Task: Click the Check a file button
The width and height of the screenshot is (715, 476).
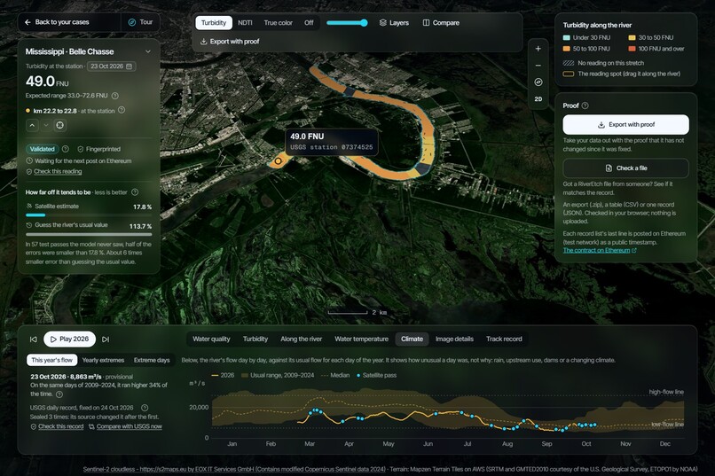Action: pyautogui.click(x=625, y=168)
